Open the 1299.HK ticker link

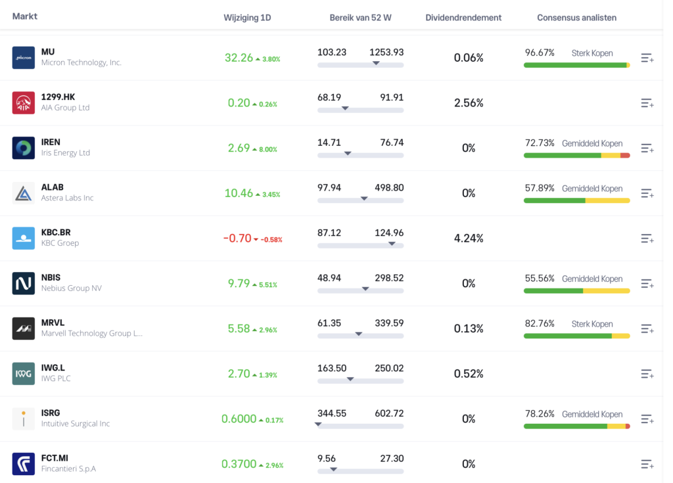point(58,97)
